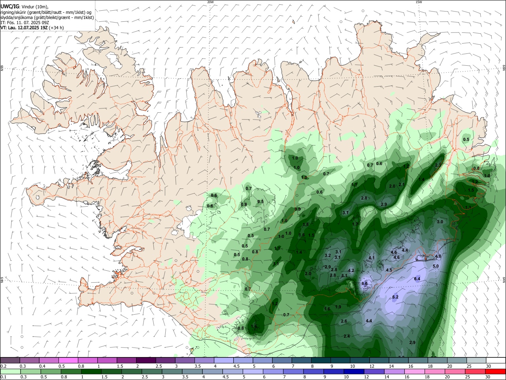This screenshot has height=380, width=506.
Task: Click the bright red swatch labeled 30 in rain legend
Action: coord(496,372)
